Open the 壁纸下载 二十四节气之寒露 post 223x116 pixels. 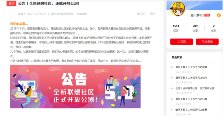(x=191, y=67)
